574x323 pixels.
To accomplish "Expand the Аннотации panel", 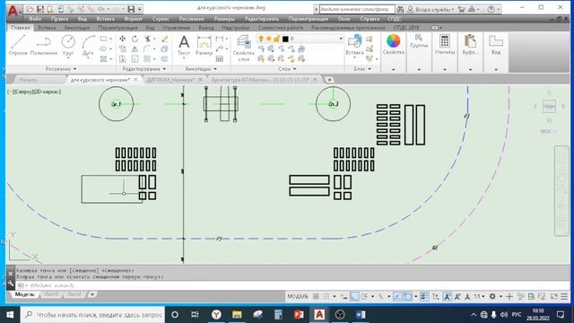I will point(201,69).
